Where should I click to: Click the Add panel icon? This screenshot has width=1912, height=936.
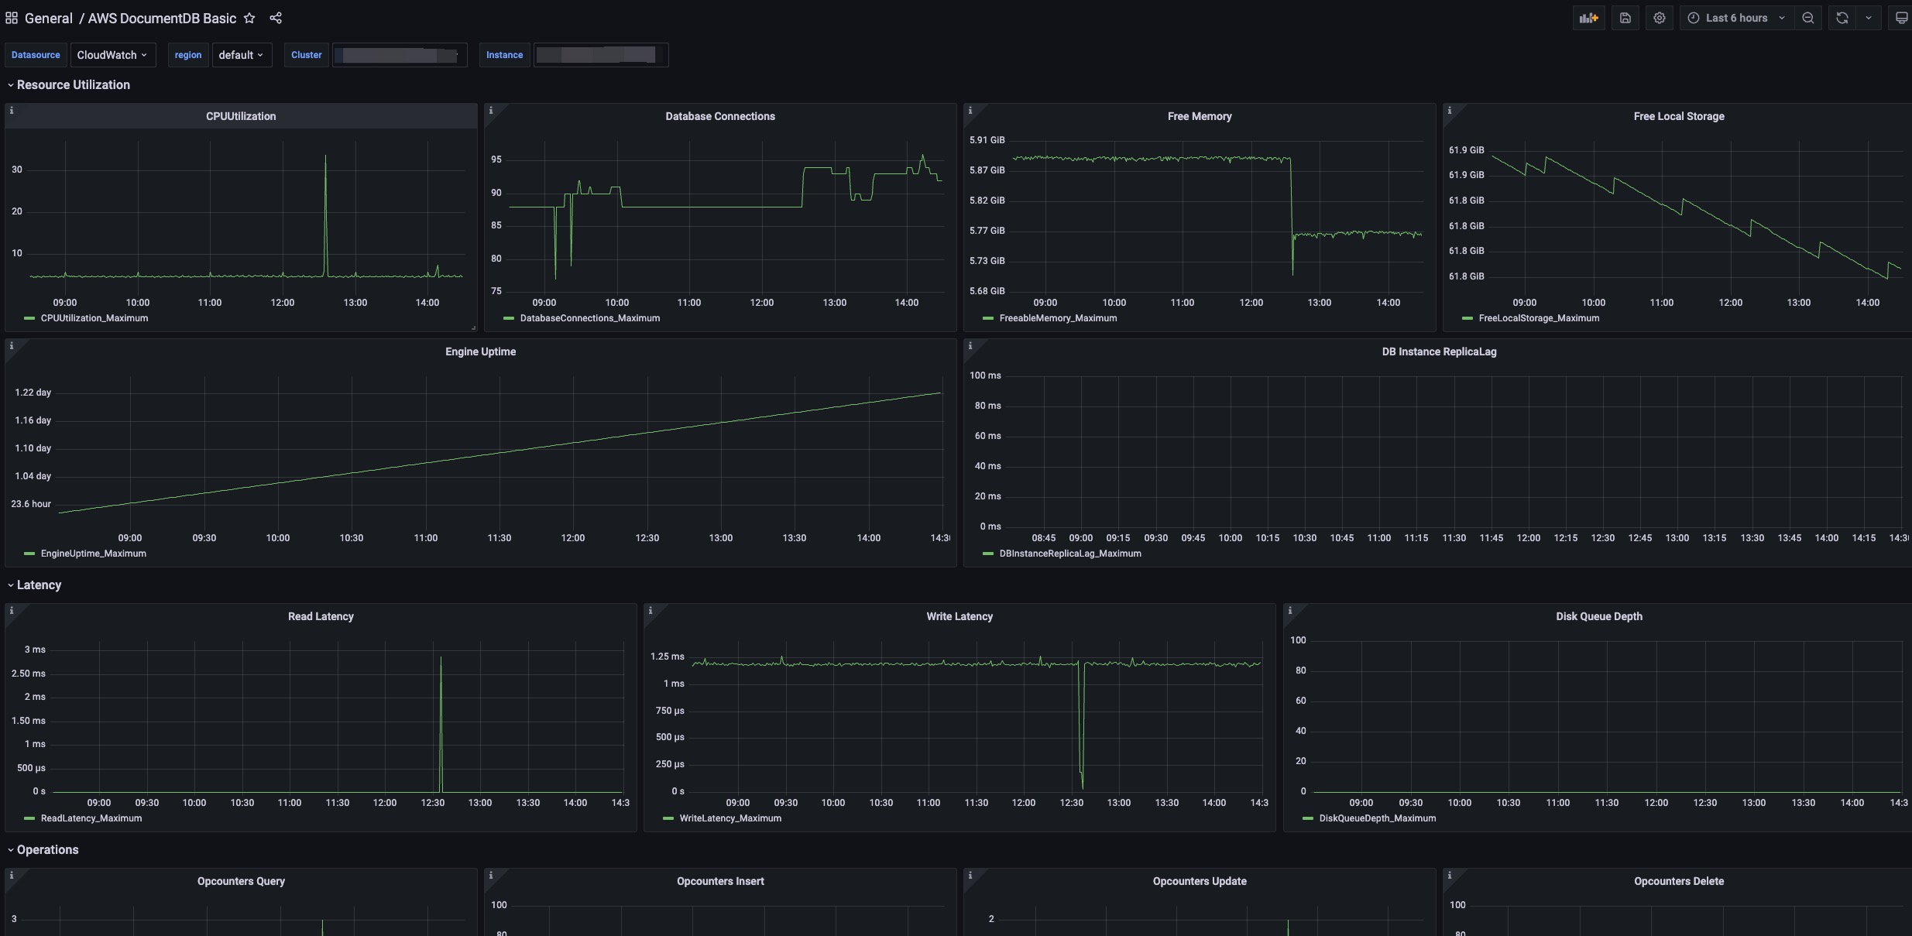pyautogui.click(x=1588, y=18)
